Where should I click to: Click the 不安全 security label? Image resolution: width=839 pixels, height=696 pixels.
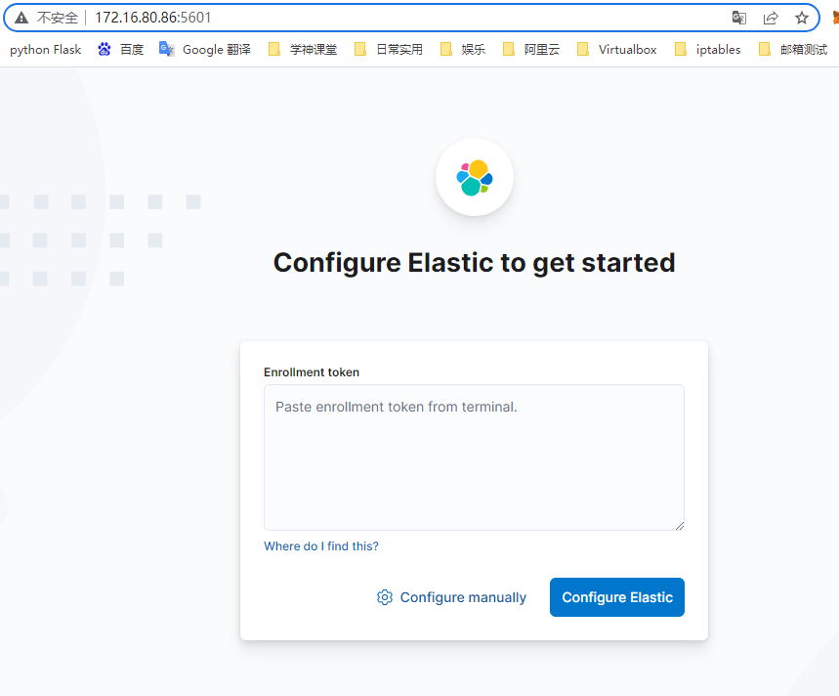58,18
